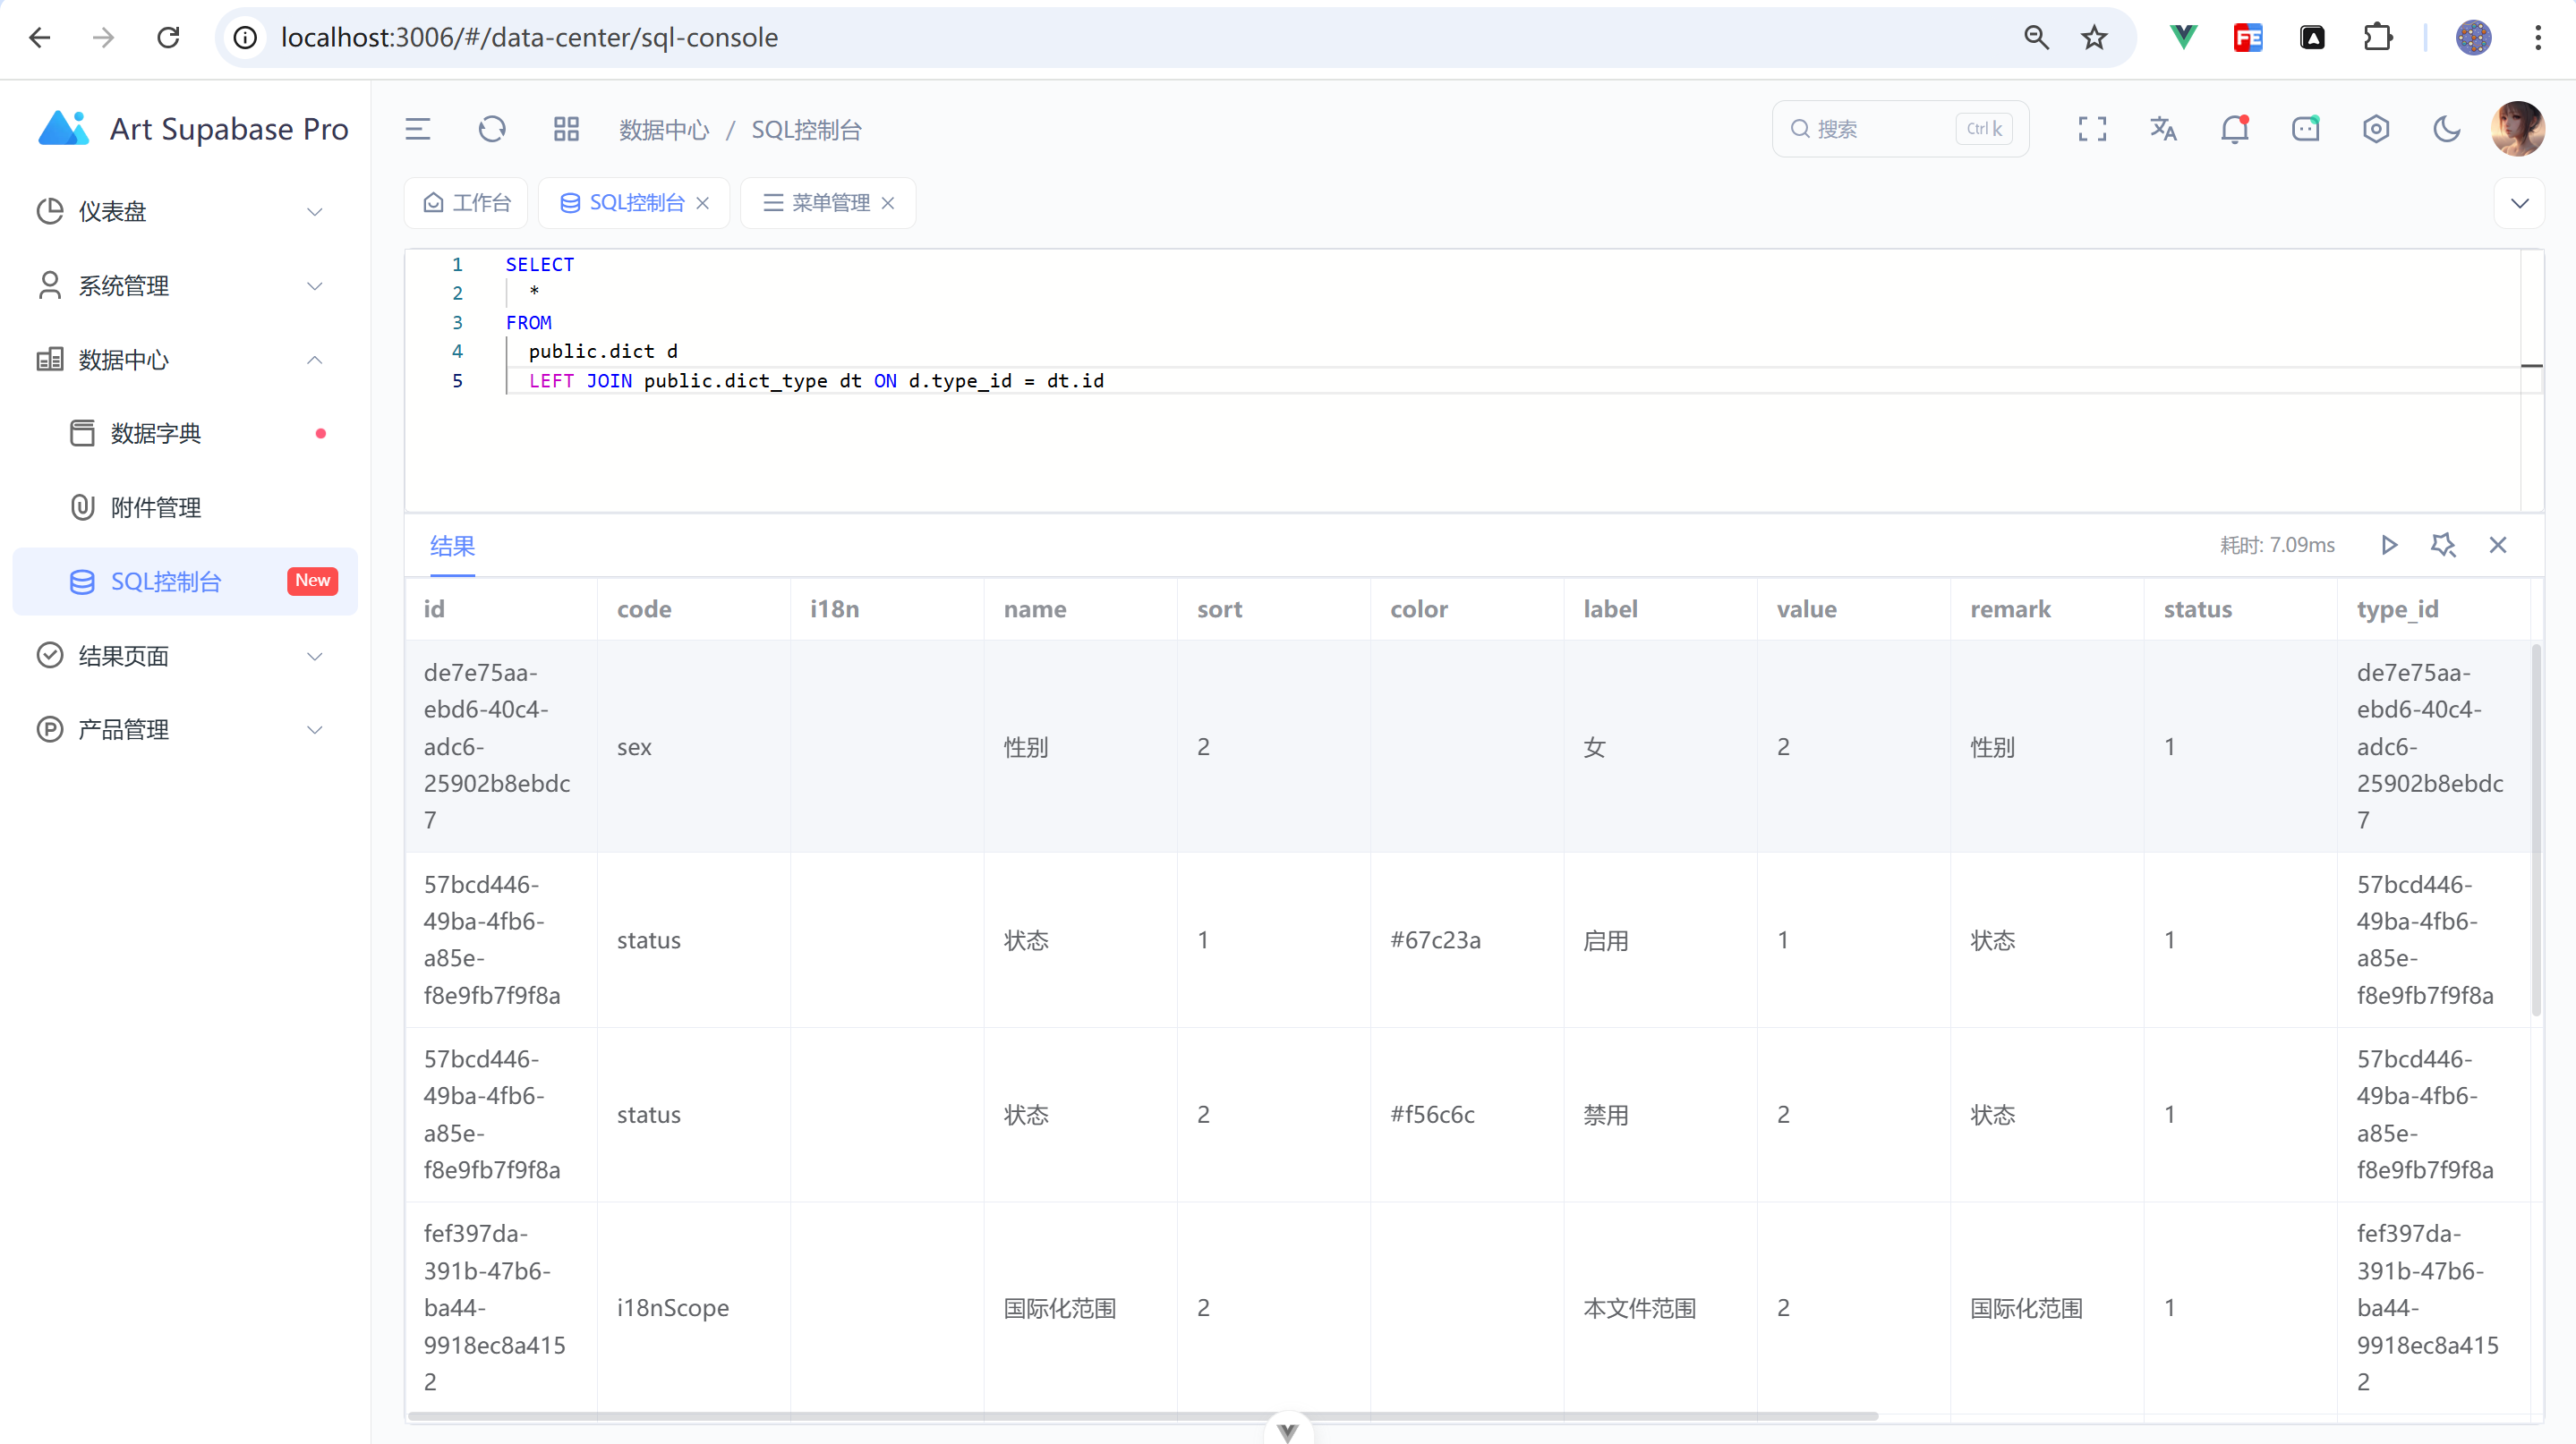This screenshot has width=2576, height=1444.
Task: Open settings via the hexagon icon
Action: click(2376, 129)
